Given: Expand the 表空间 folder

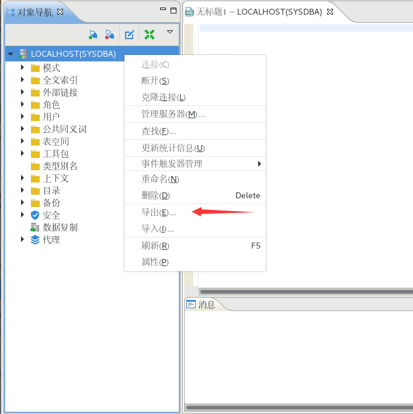Looking at the screenshot, I should (22, 142).
